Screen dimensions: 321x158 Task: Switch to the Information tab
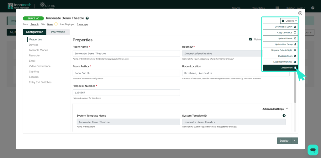pyautogui.click(x=58, y=32)
